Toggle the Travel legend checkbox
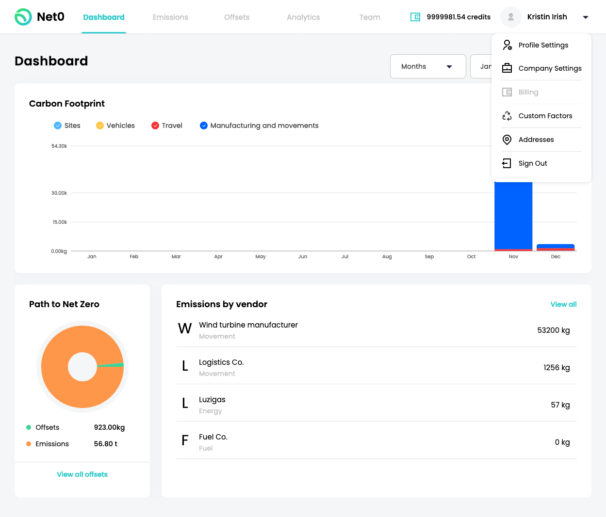 [x=155, y=125]
